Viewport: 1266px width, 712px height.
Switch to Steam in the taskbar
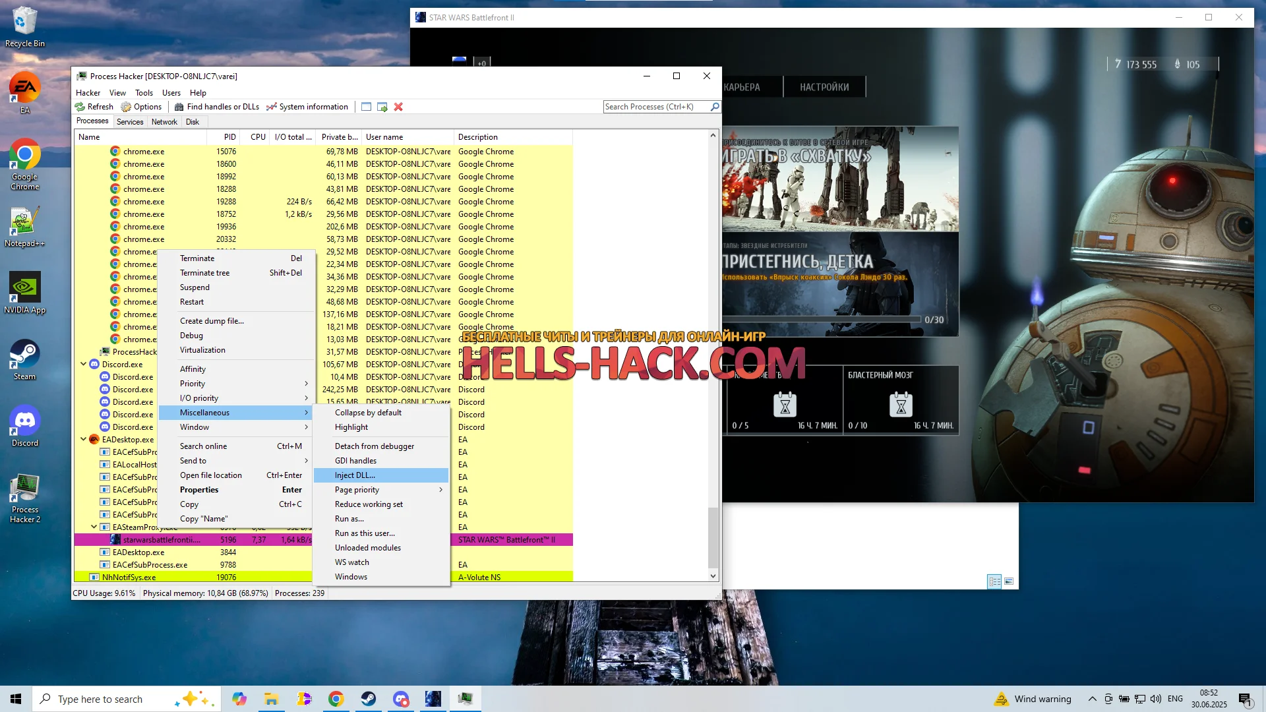click(369, 699)
